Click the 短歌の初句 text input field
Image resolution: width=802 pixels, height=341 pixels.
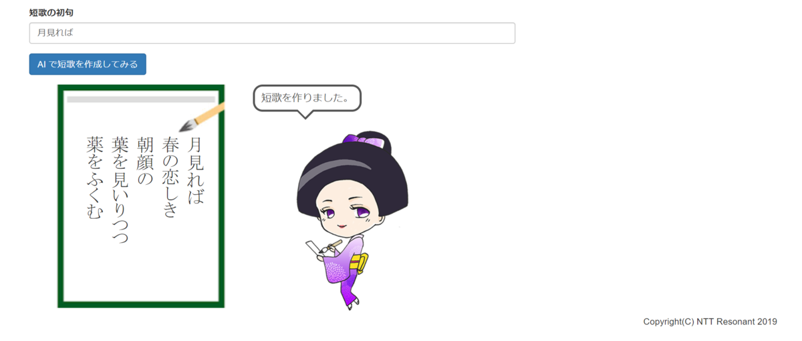pyautogui.click(x=272, y=33)
